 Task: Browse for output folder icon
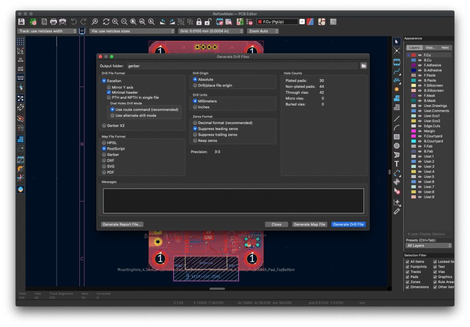364,66
